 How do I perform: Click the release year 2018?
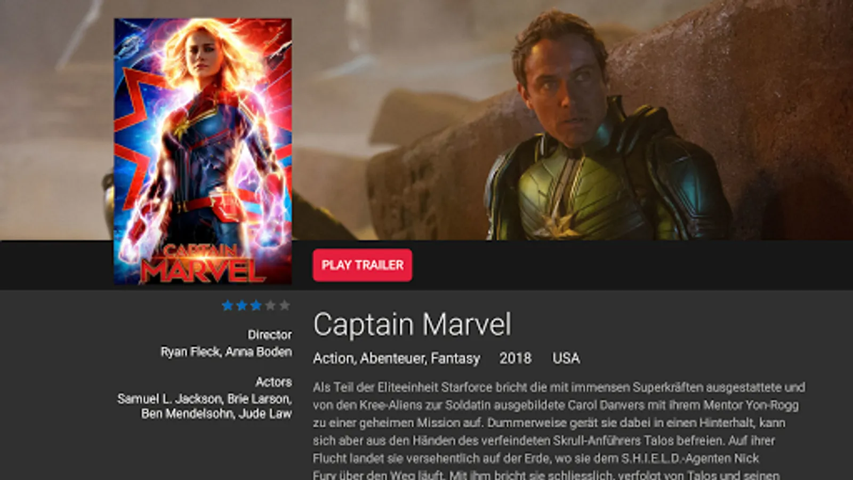coord(516,358)
